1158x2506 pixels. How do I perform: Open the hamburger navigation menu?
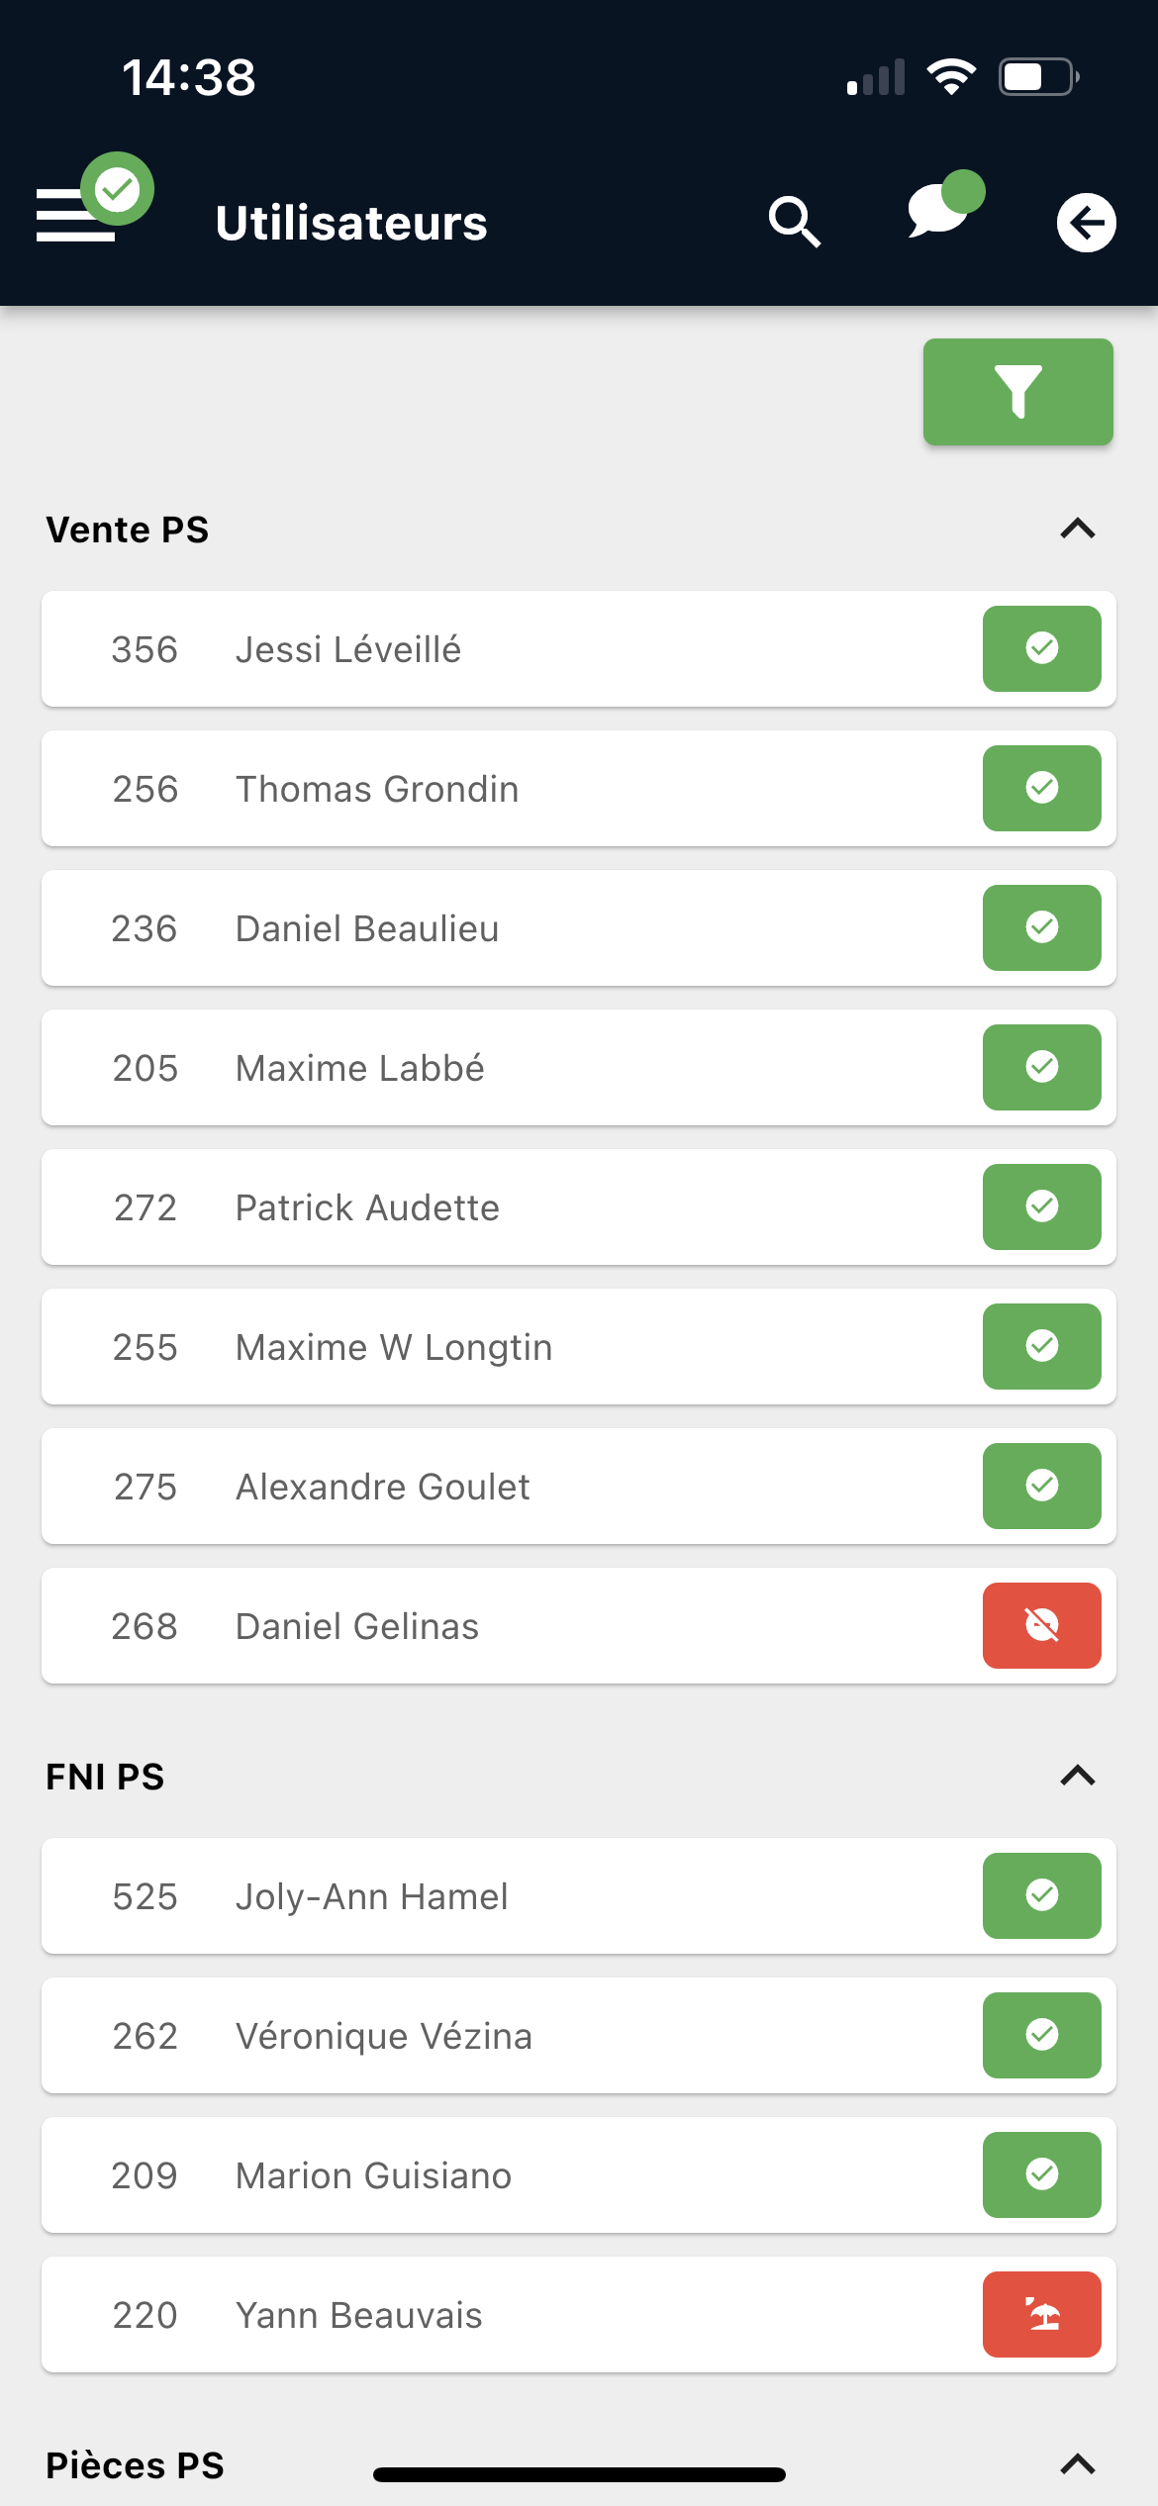(76, 215)
